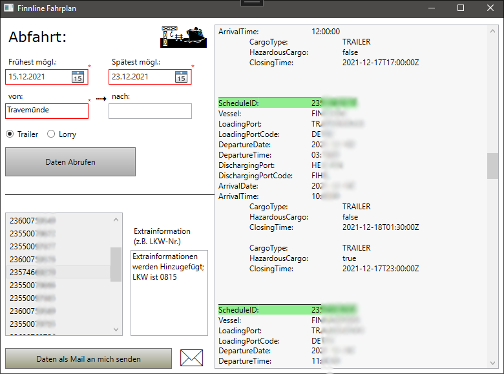
Task: Minimize the Finnline Fahrplan window
Action: tap(431, 8)
